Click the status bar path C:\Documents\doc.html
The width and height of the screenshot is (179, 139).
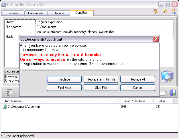17,136
